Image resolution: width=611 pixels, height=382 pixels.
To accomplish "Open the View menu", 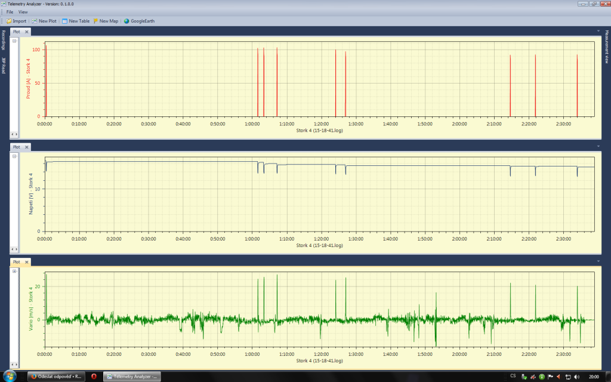I will (x=23, y=12).
